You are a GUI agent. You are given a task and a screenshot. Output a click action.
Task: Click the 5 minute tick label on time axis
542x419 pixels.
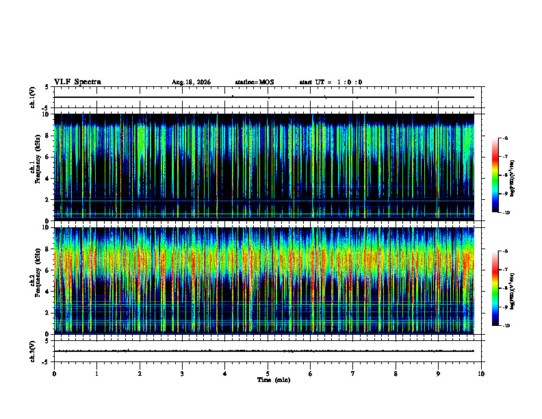(x=268, y=374)
